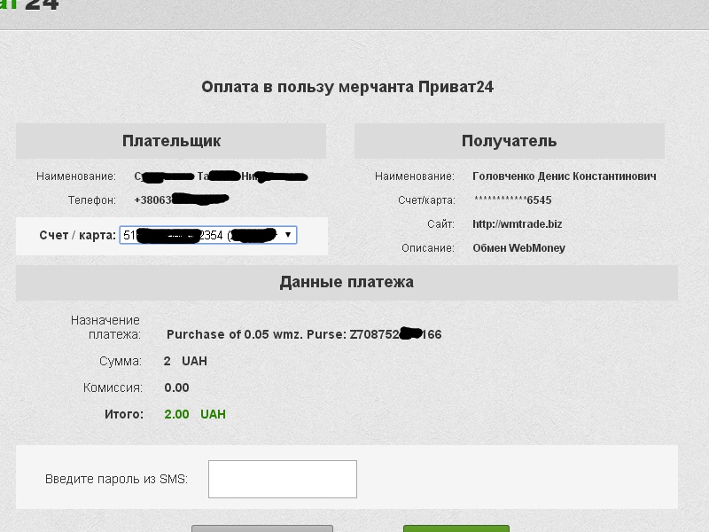Open the Счет / карта dropdown
This screenshot has height=532, width=709.
click(x=207, y=235)
